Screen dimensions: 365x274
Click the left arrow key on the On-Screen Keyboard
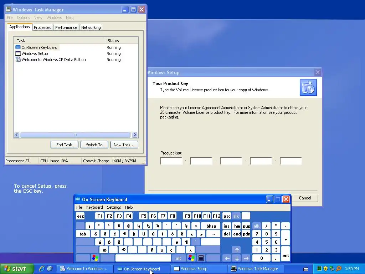pyautogui.click(x=227, y=258)
